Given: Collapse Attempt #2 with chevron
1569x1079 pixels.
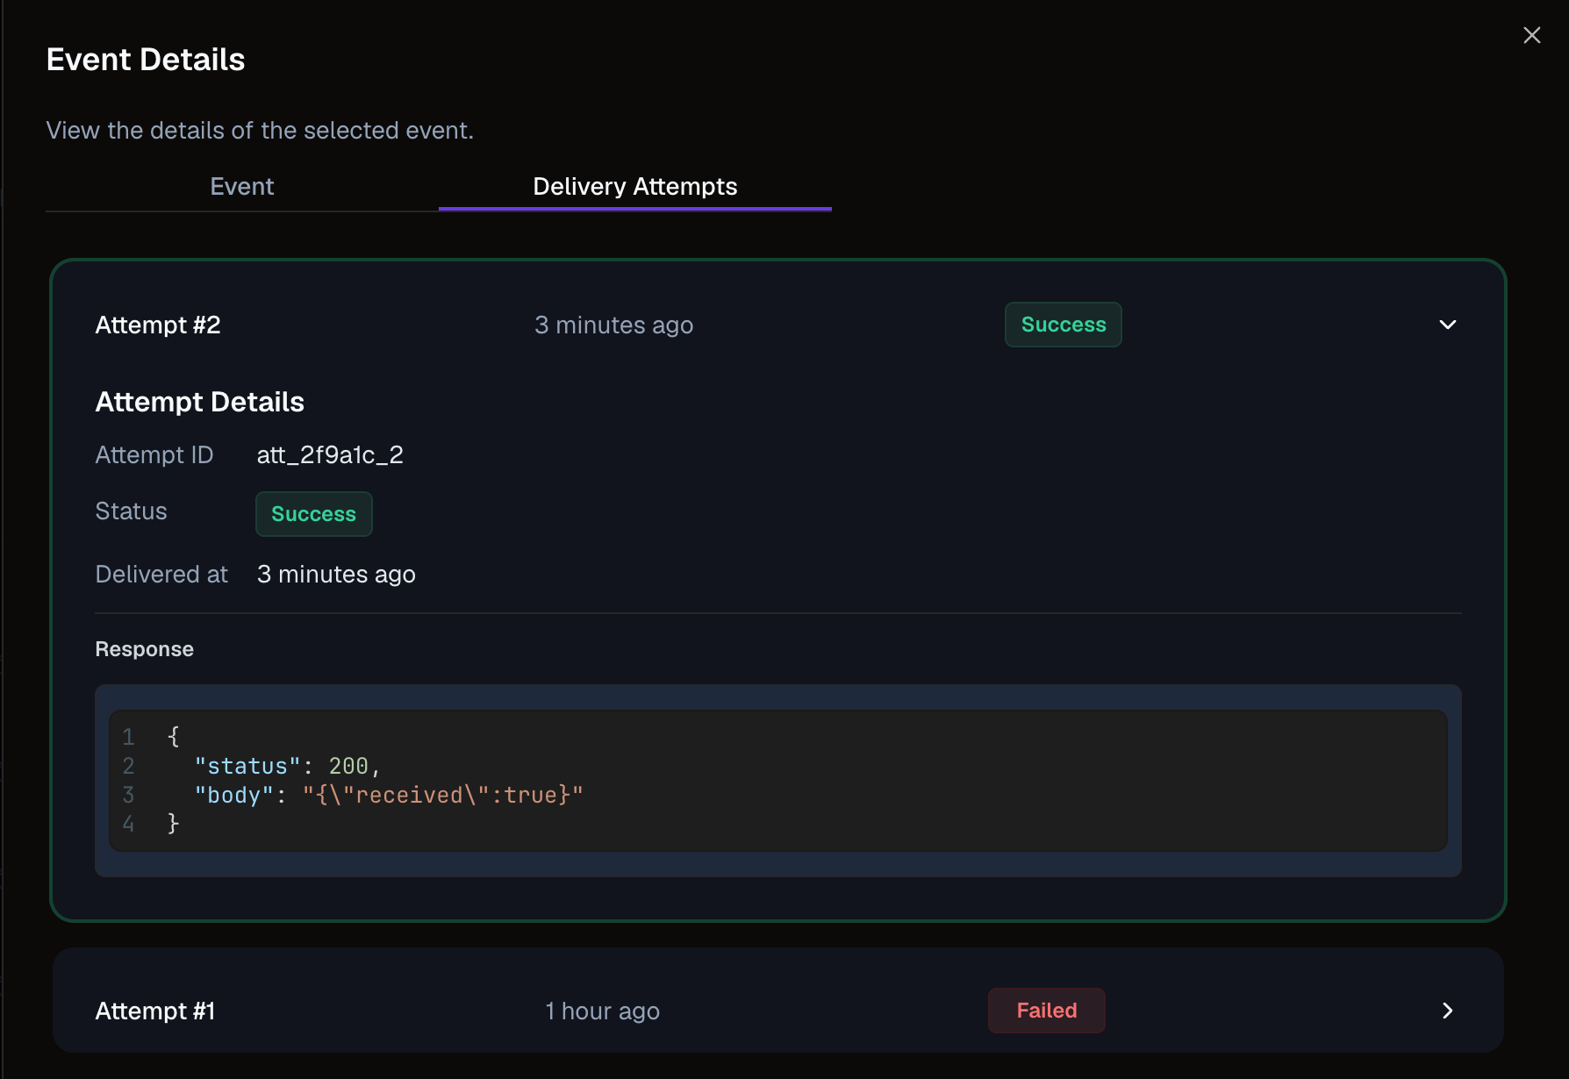Looking at the screenshot, I should tap(1448, 325).
